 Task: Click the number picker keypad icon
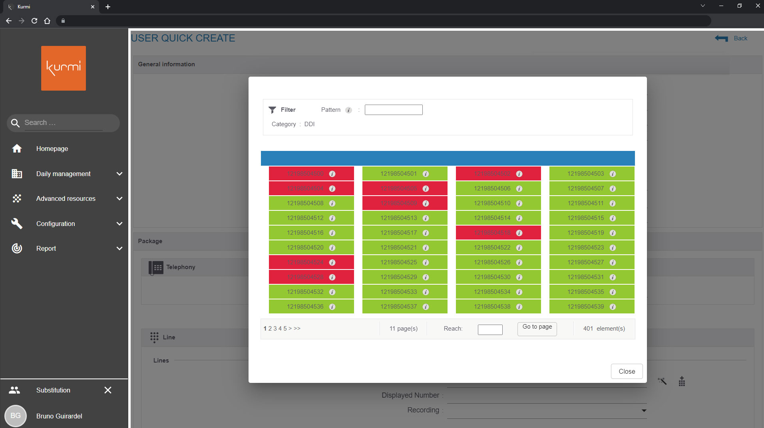(x=682, y=381)
